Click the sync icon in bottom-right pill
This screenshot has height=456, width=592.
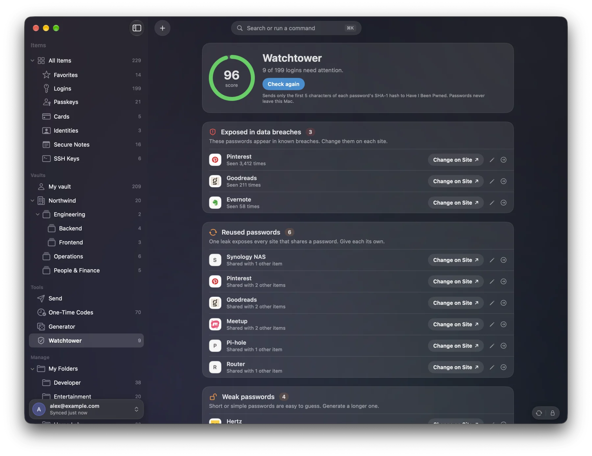[539, 413]
